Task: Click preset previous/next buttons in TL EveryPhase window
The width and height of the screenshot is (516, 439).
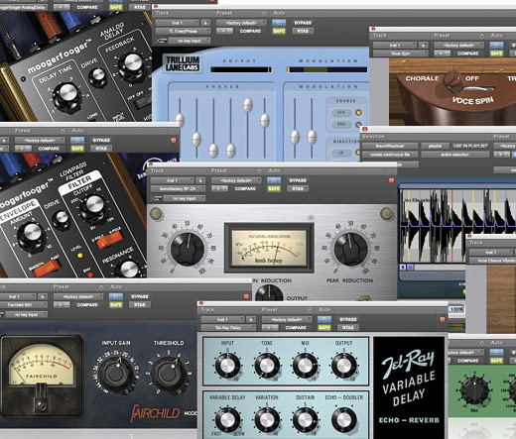Action: pos(225,31)
